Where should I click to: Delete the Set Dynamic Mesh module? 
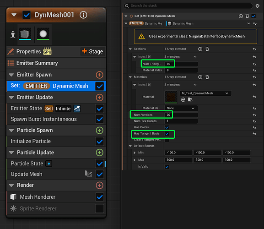(x=247, y=16)
